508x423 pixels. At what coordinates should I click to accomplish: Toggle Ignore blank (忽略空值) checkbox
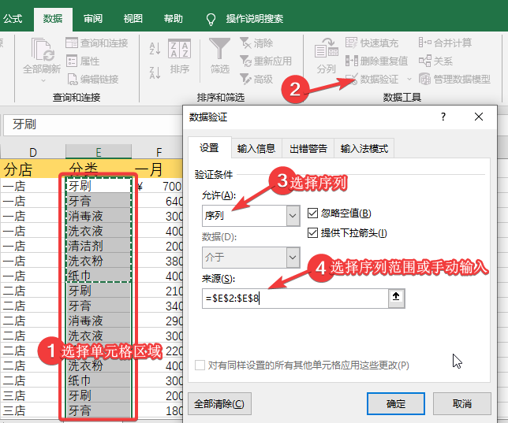tap(312, 213)
